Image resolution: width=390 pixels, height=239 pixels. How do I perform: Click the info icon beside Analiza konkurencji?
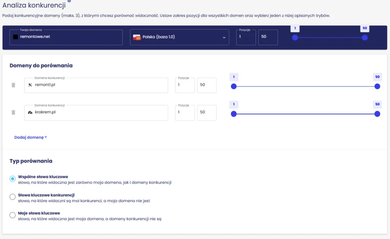tap(69, 1)
